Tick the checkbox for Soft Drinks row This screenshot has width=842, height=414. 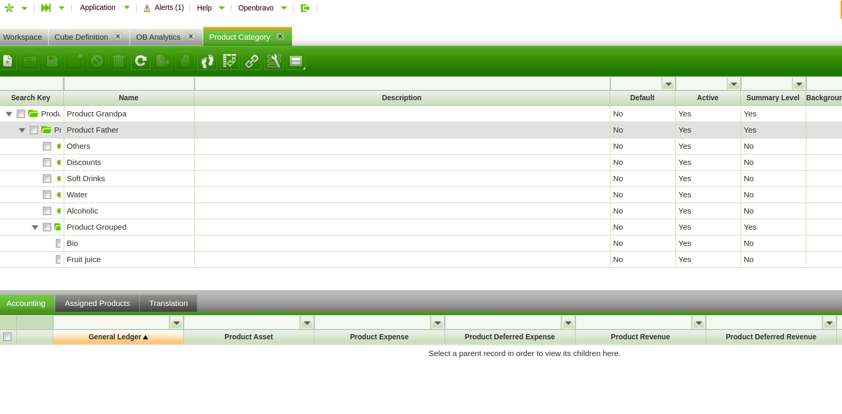click(47, 179)
